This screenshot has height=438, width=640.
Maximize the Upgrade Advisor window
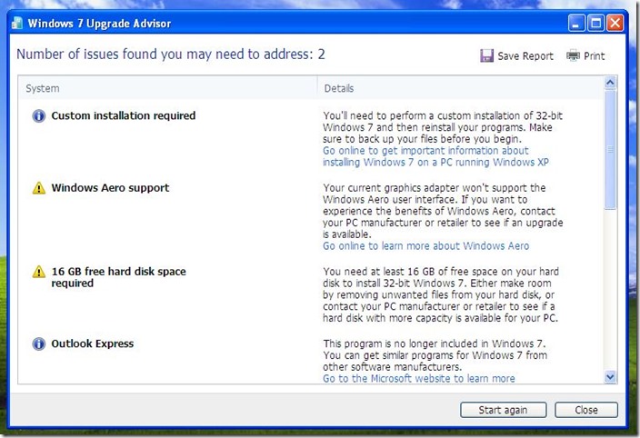coord(595,24)
